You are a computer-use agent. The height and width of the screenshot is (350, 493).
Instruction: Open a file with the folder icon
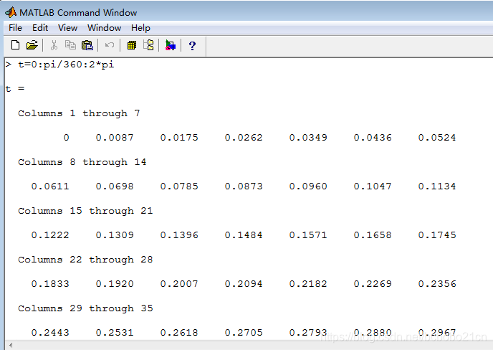coord(32,45)
